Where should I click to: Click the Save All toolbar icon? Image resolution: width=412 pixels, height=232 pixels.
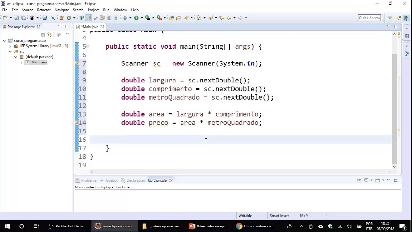[23, 18]
